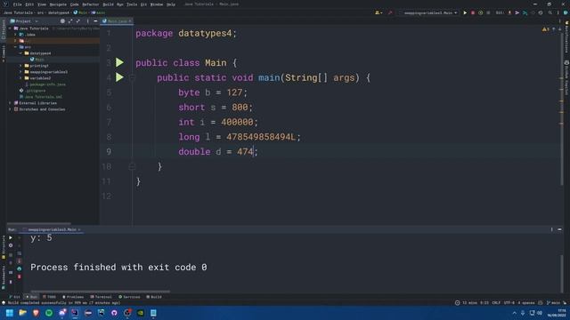Toggle the Project sidebar button on the left edge
Screen dimensions: 570x320
click(x=4, y=29)
